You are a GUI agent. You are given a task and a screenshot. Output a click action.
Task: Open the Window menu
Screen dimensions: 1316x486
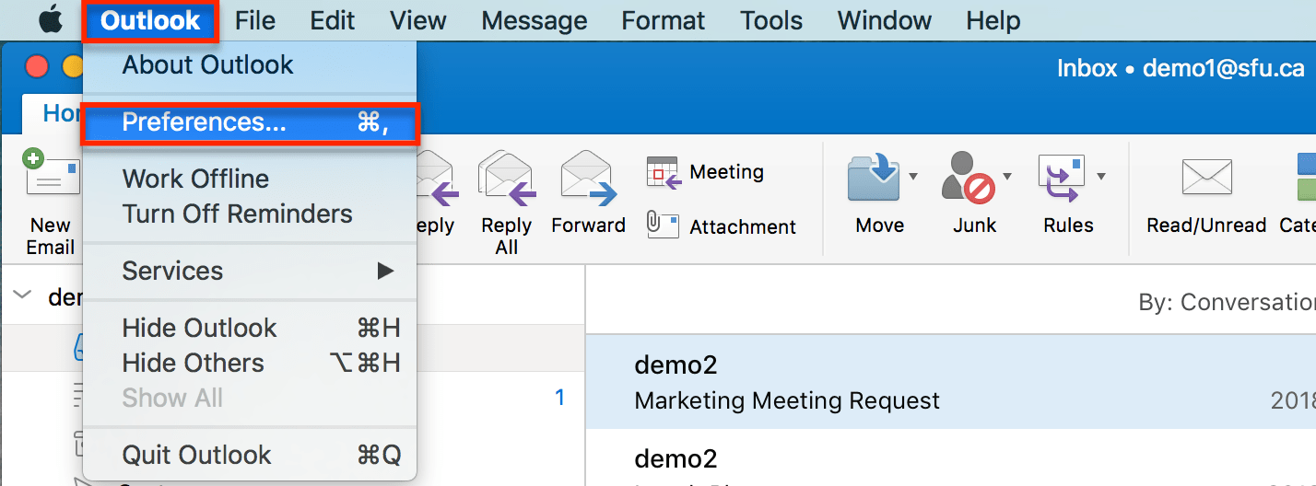(x=885, y=20)
